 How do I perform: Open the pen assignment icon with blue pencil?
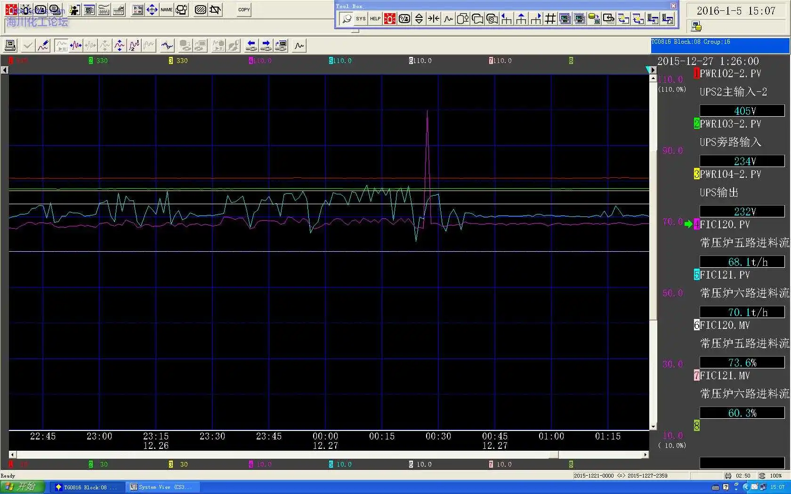pyautogui.click(x=43, y=46)
